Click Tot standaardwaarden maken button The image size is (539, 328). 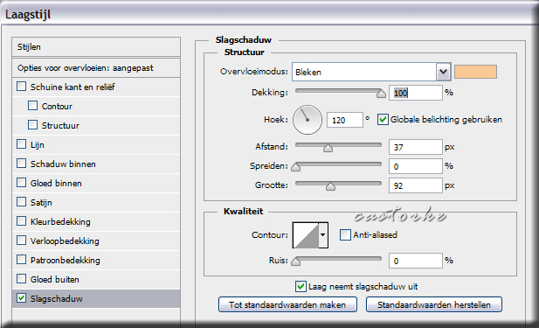[x=287, y=305]
